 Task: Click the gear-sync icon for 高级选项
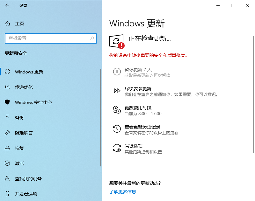tap(117, 148)
